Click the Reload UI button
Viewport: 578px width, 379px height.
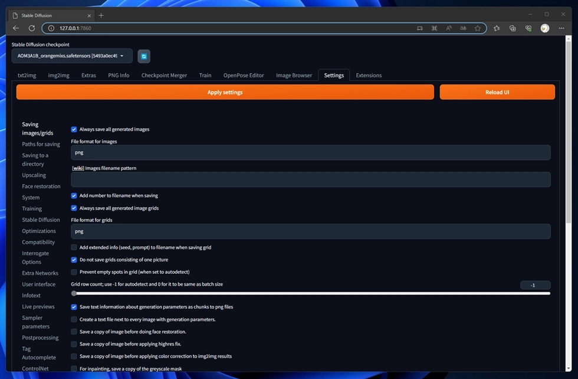pyautogui.click(x=497, y=92)
